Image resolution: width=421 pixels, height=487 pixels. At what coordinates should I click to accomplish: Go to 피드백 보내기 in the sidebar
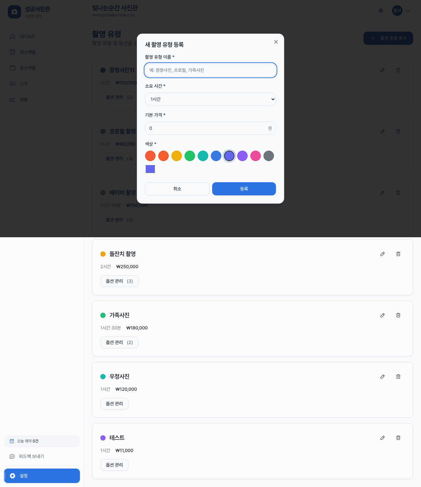coord(32,456)
